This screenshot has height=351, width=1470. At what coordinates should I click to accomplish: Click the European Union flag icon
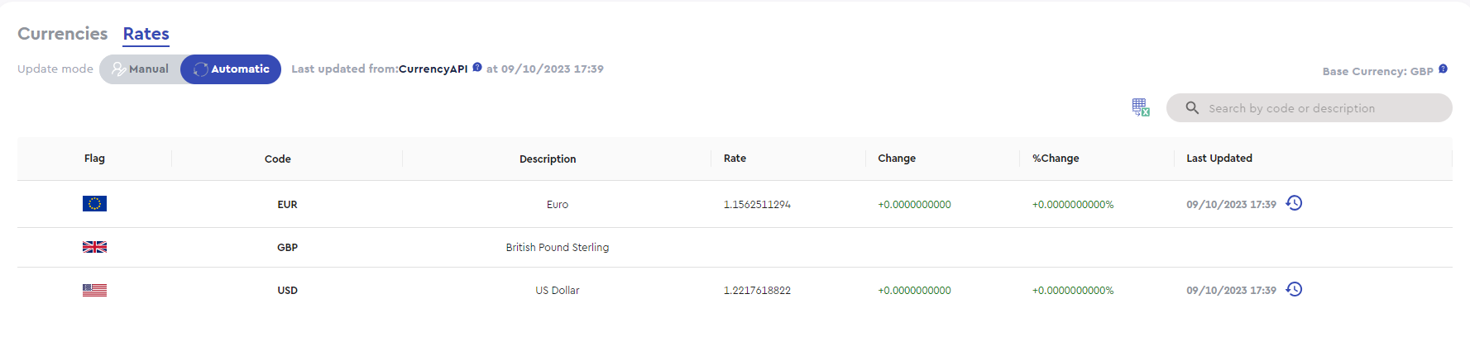(94, 203)
